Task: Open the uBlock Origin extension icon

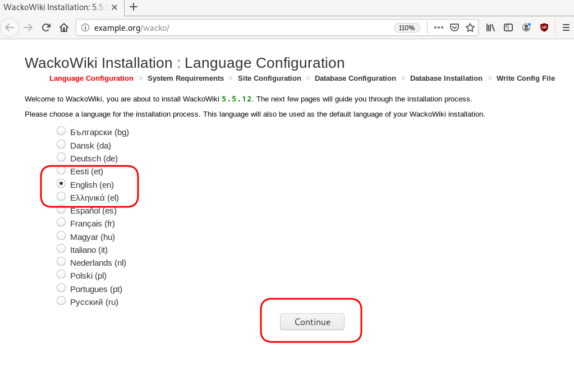Action: (x=544, y=27)
